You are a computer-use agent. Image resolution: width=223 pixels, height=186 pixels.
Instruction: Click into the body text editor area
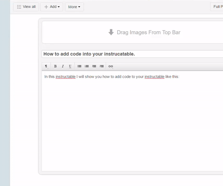132,121
